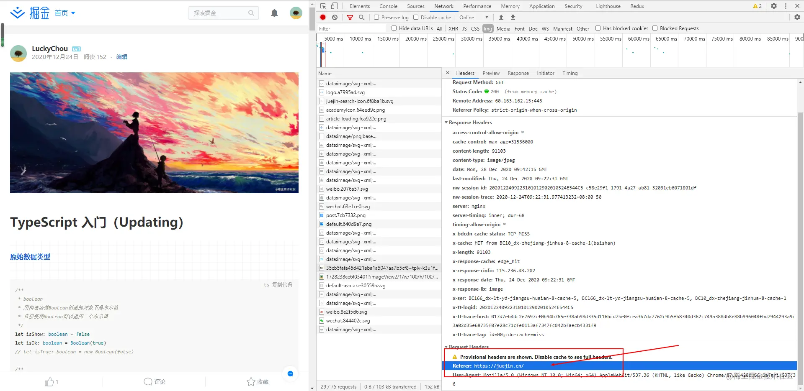Filter requests by JS type
This screenshot has height=391, width=804.
point(464,28)
